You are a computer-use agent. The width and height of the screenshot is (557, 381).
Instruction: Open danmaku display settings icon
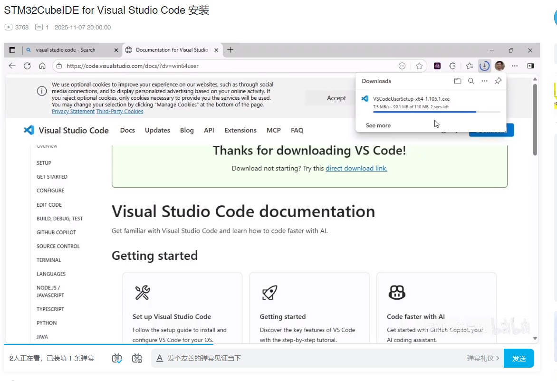(x=137, y=358)
